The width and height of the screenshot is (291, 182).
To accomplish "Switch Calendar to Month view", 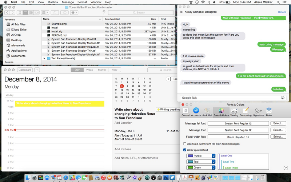I will 102,70.
